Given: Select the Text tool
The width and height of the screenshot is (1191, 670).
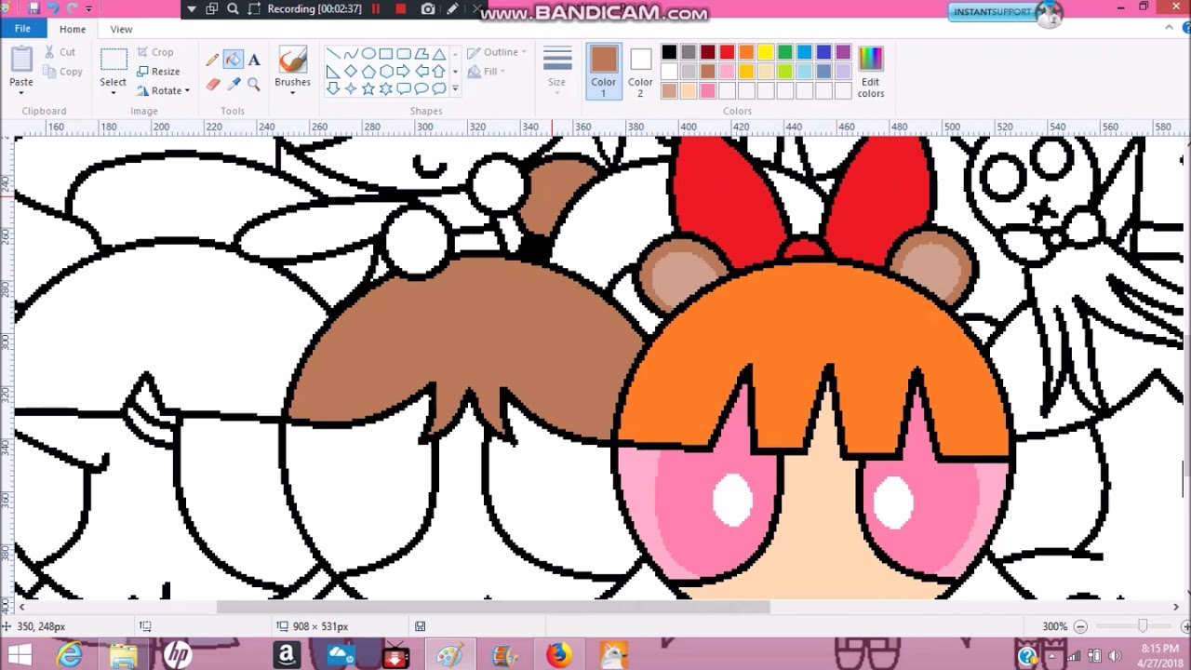Looking at the screenshot, I should pos(253,60).
